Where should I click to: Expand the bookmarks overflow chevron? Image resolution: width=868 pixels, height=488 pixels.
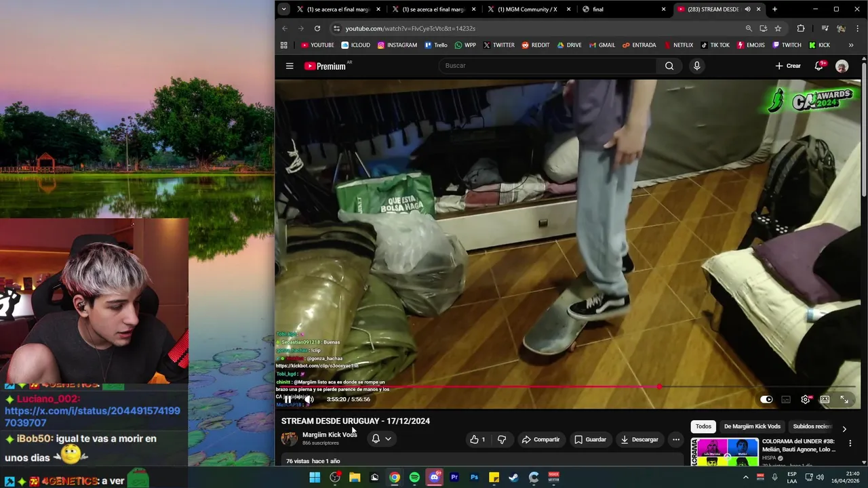click(851, 45)
